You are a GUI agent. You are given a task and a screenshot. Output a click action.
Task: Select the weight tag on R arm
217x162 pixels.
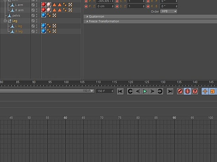coord(65,10)
